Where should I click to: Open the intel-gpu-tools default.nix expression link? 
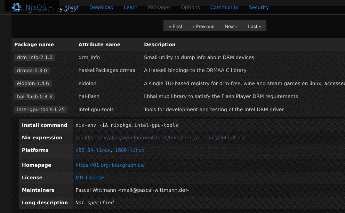160,138
